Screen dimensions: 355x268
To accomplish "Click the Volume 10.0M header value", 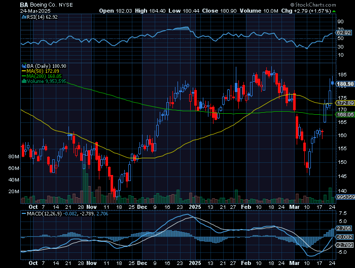I will 259,11.
